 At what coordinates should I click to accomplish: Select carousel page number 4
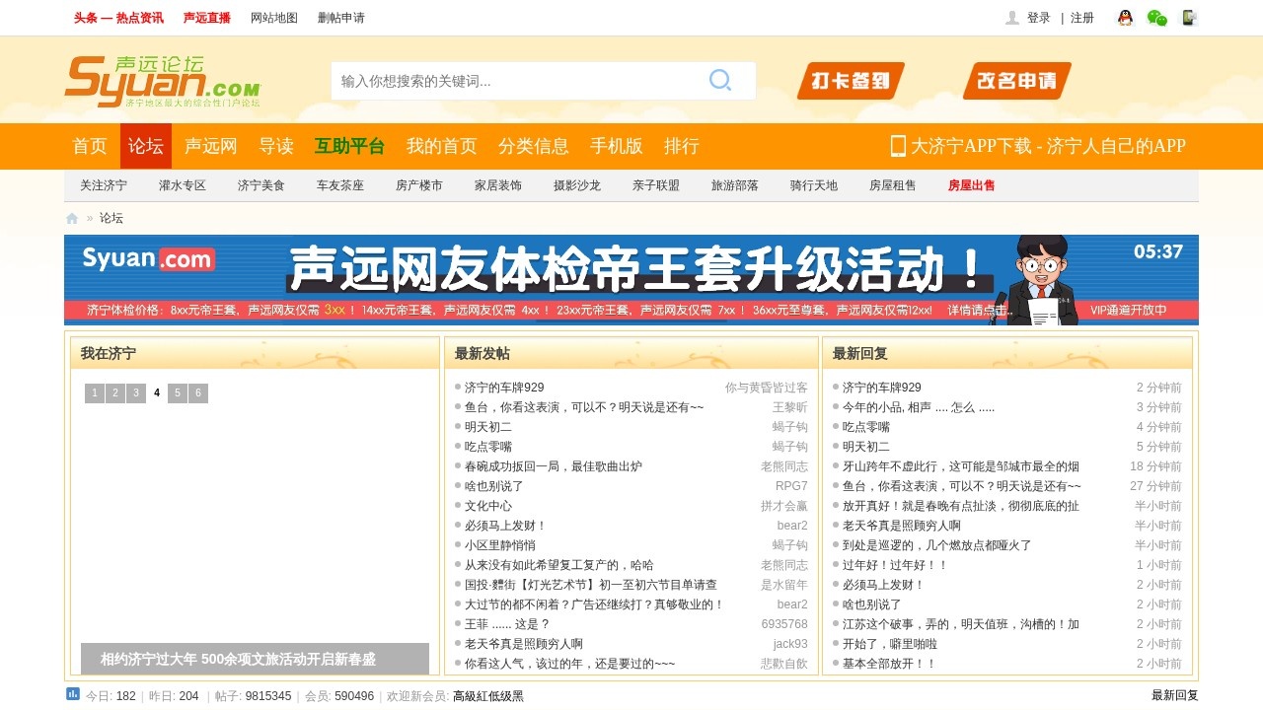(x=156, y=392)
